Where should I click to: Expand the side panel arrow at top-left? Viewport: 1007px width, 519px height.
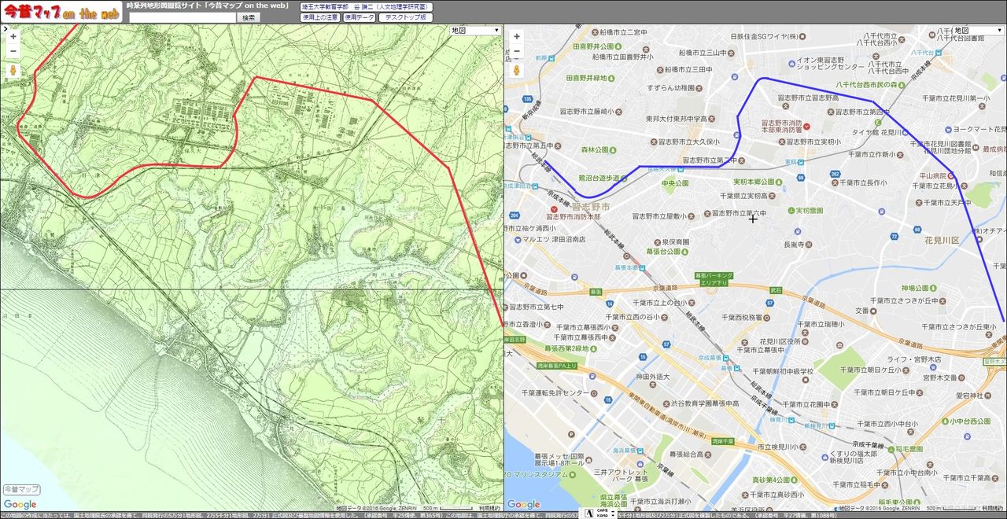point(5,29)
